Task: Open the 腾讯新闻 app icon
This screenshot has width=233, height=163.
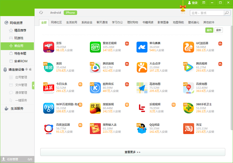Action: click(95, 68)
